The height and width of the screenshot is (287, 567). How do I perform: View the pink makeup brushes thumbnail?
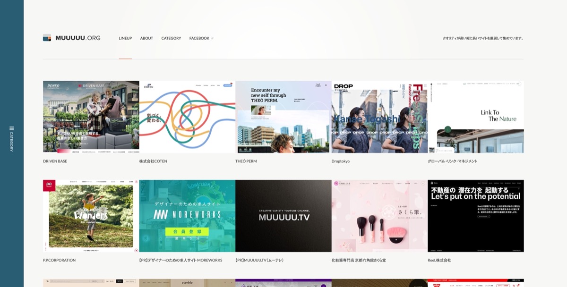379,216
